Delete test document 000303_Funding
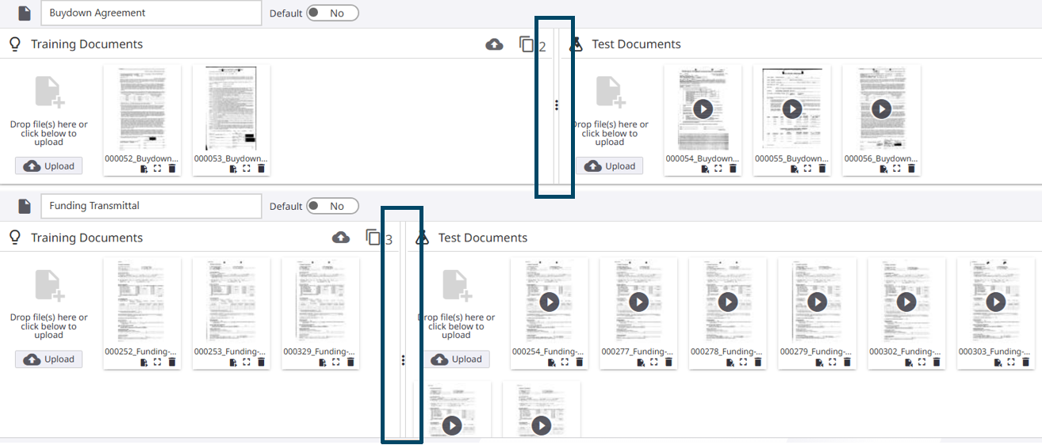 [x=1025, y=362]
